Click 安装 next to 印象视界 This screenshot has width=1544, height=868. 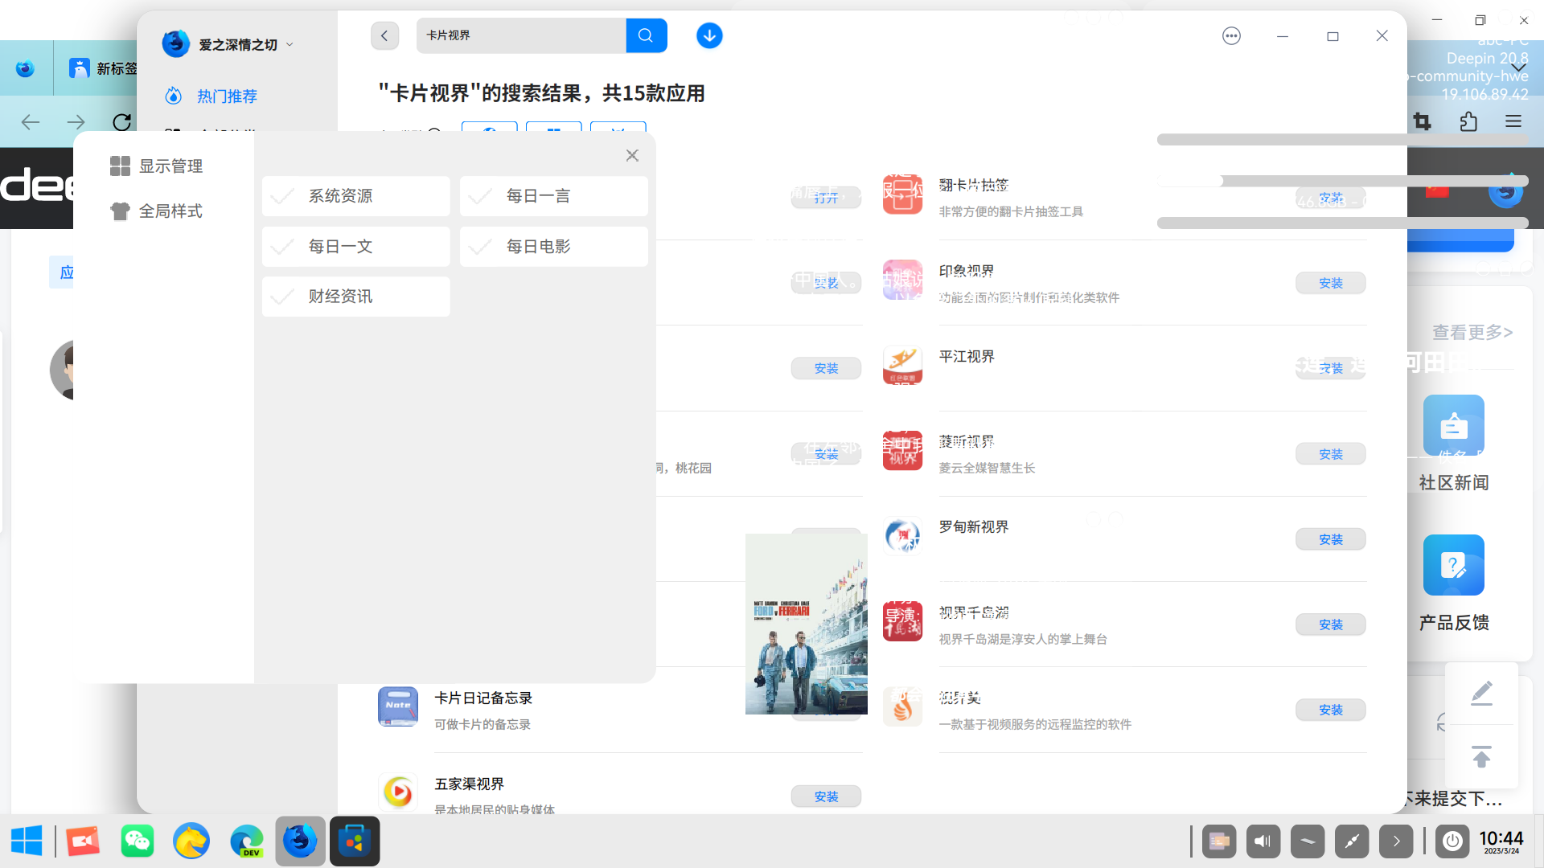point(1330,283)
